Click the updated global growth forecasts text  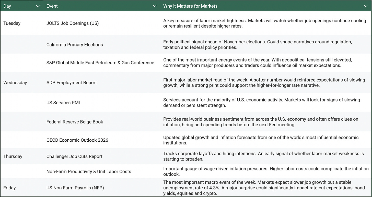[261, 140]
